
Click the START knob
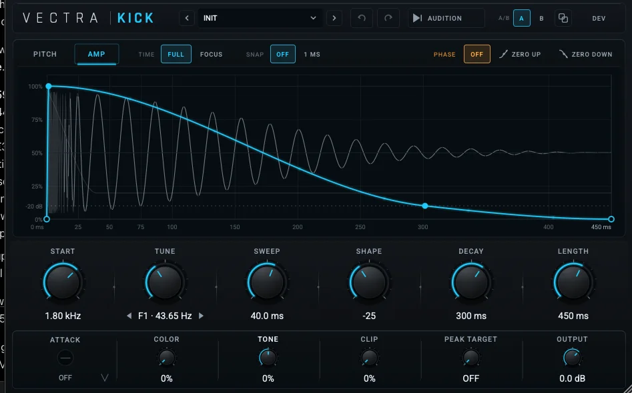(63, 282)
